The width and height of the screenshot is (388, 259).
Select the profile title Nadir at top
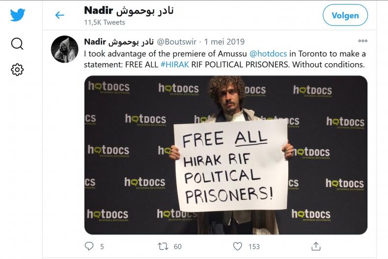point(129,11)
